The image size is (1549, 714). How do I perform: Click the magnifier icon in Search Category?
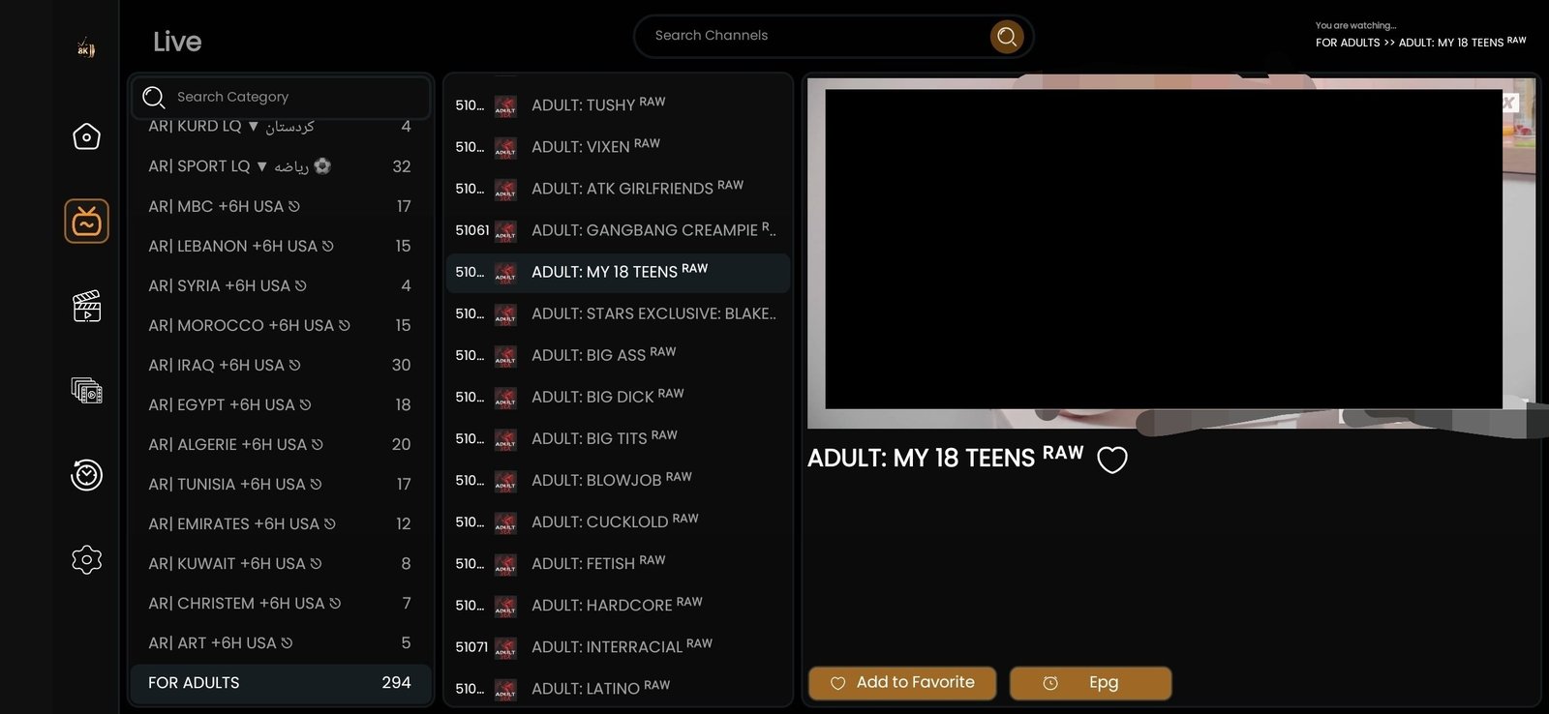[153, 97]
